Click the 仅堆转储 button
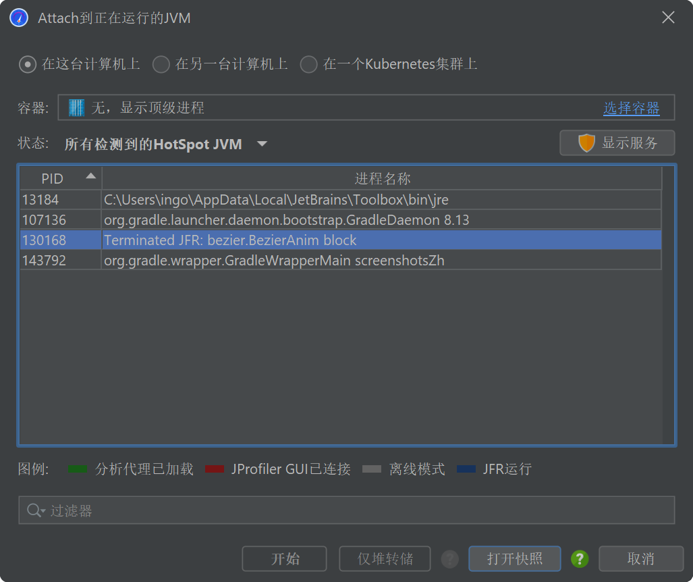This screenshot has height=582, width=693. (x=385, y=558)
